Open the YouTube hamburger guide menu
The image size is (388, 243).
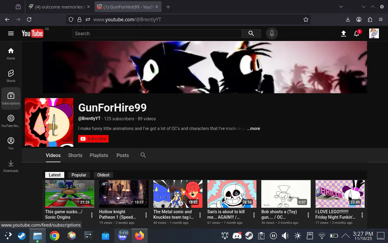(11, 33)
